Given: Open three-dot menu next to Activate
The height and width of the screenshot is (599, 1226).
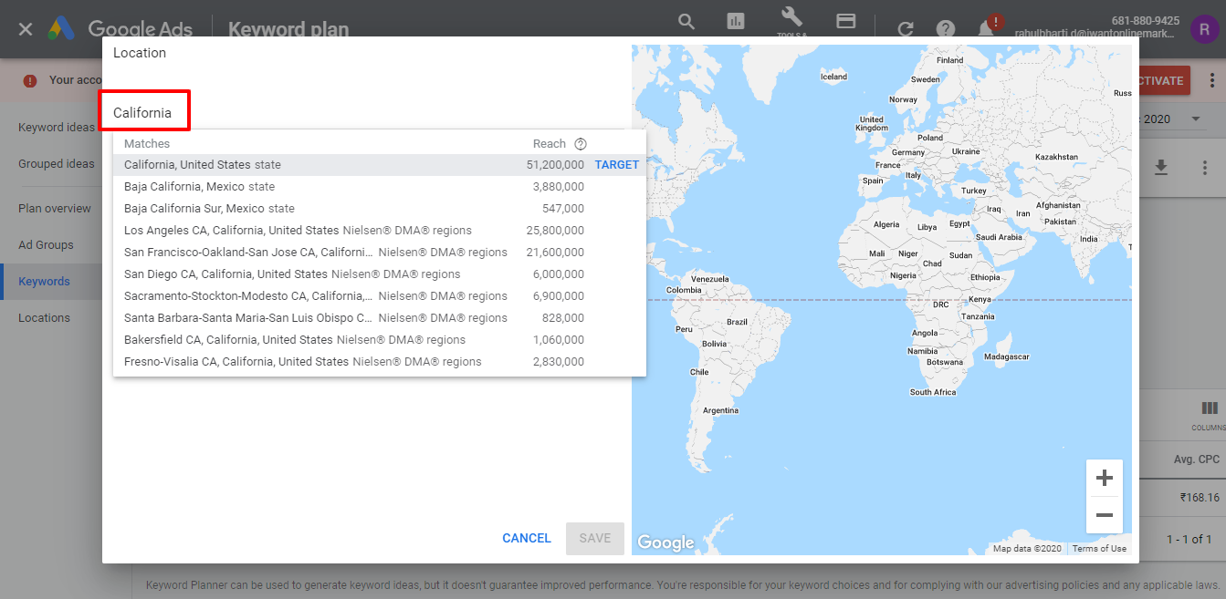Looking at the screenshot, I should (x=1211, y=80).
